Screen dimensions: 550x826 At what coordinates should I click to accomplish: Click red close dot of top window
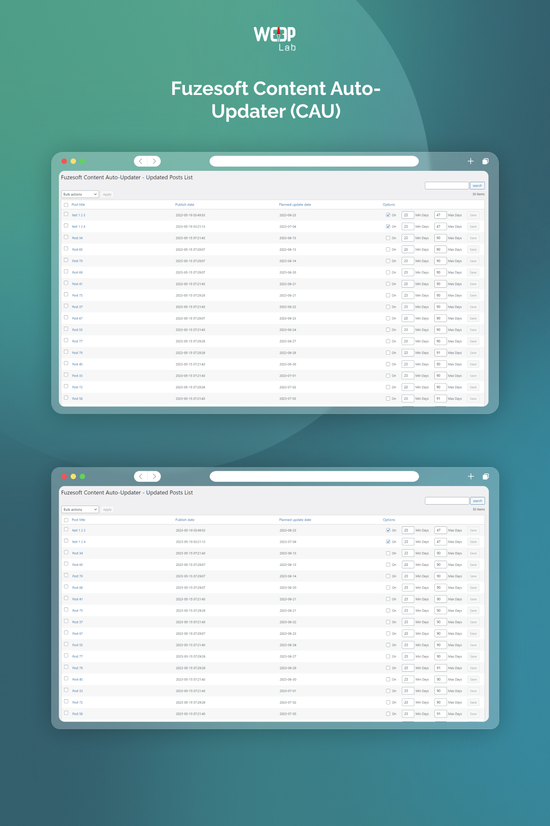64,161
